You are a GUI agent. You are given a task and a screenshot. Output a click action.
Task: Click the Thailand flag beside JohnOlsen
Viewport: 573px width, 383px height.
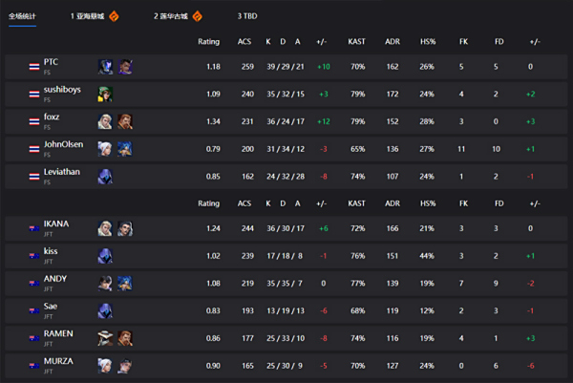[x=34, y=148]
